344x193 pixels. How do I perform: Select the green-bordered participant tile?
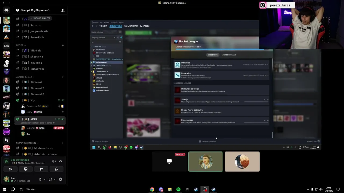click(x=206, y=162)
